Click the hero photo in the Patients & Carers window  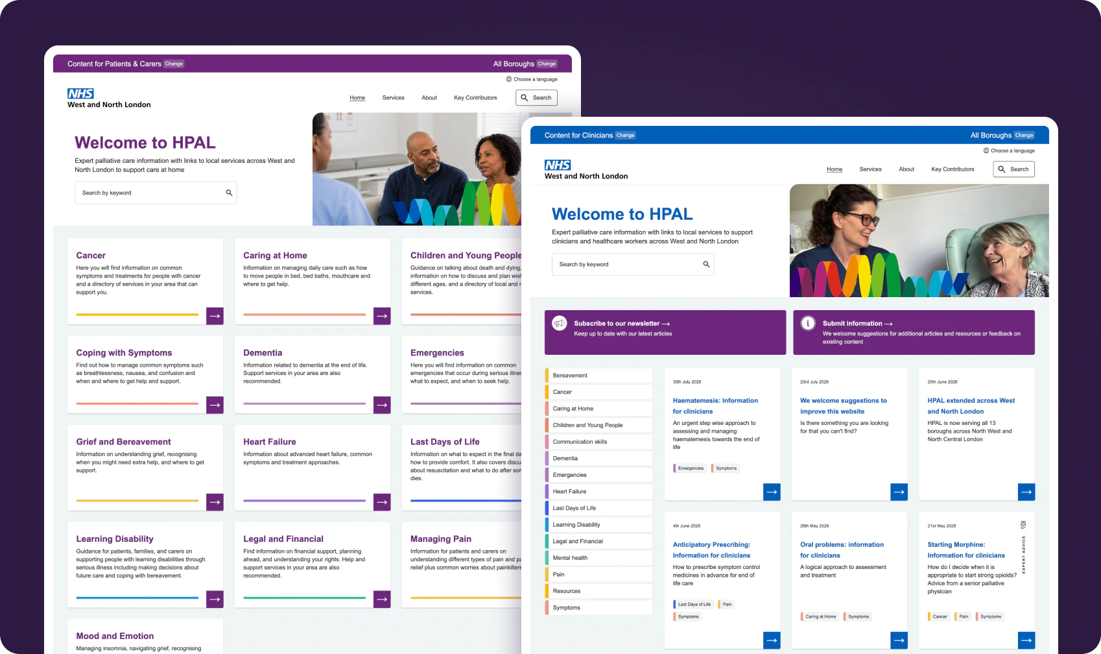point(417,169)
